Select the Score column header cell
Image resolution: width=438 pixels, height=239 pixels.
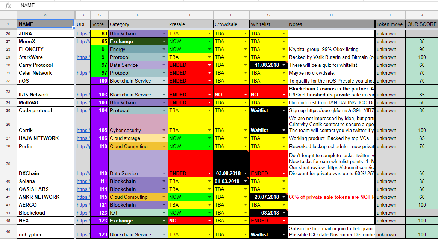pos(100,24)
